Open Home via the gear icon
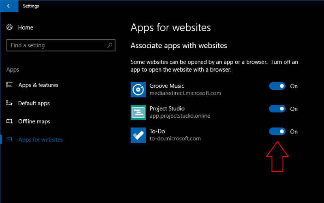 coord(9,27)
